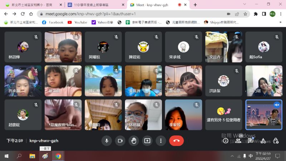The height and width of the screenshot is (161, 286).
Task: Click share this page icon
Action: [237, 14]
